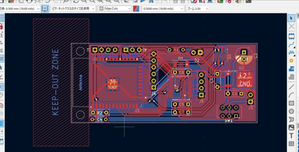Choose the Add Filled Zone tool
Screen dimensions: 299x152
pyautogui.click(x=291, y=69)
